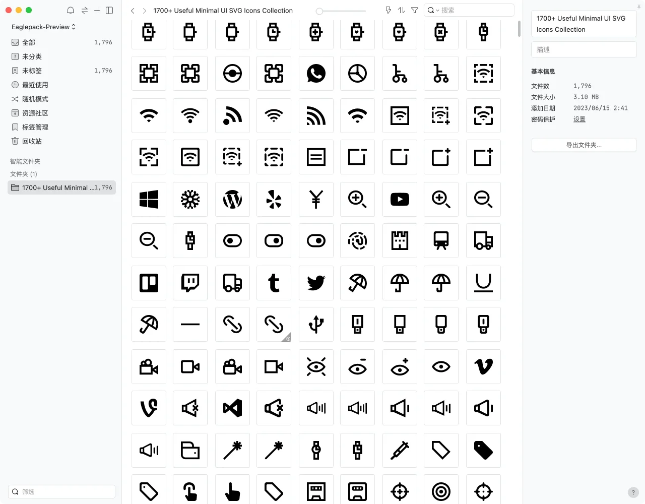Select the wallet folder icon thumbnail

coord(190,451)
